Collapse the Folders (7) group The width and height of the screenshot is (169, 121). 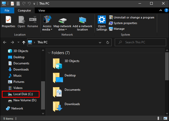49,53
